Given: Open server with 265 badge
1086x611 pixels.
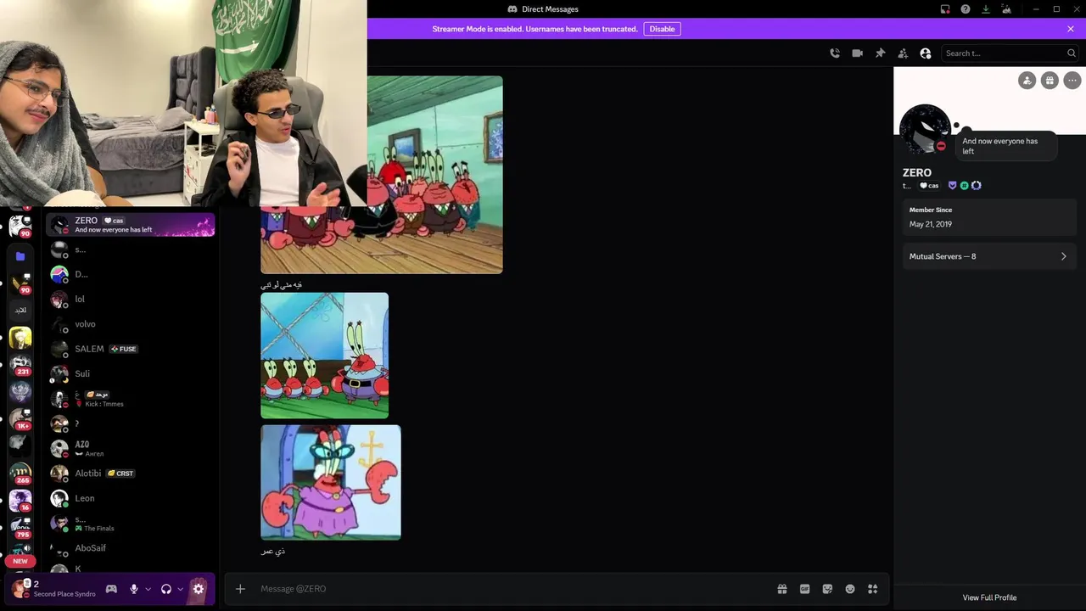Looking at the screenshot, I should (20, 473).
